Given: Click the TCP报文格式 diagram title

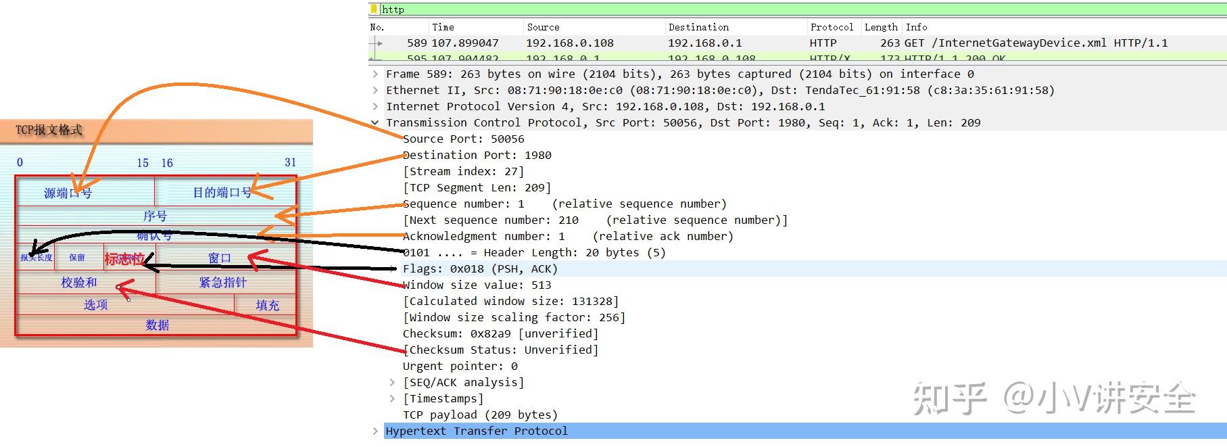Looking at the screenshot, I should [x=49, y=130].
